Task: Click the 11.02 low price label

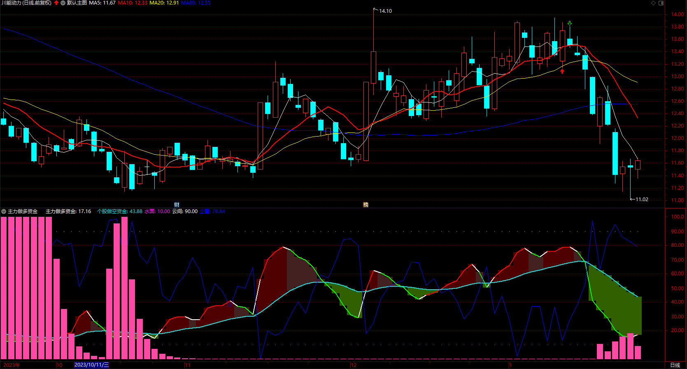Action: pos(642,200)
